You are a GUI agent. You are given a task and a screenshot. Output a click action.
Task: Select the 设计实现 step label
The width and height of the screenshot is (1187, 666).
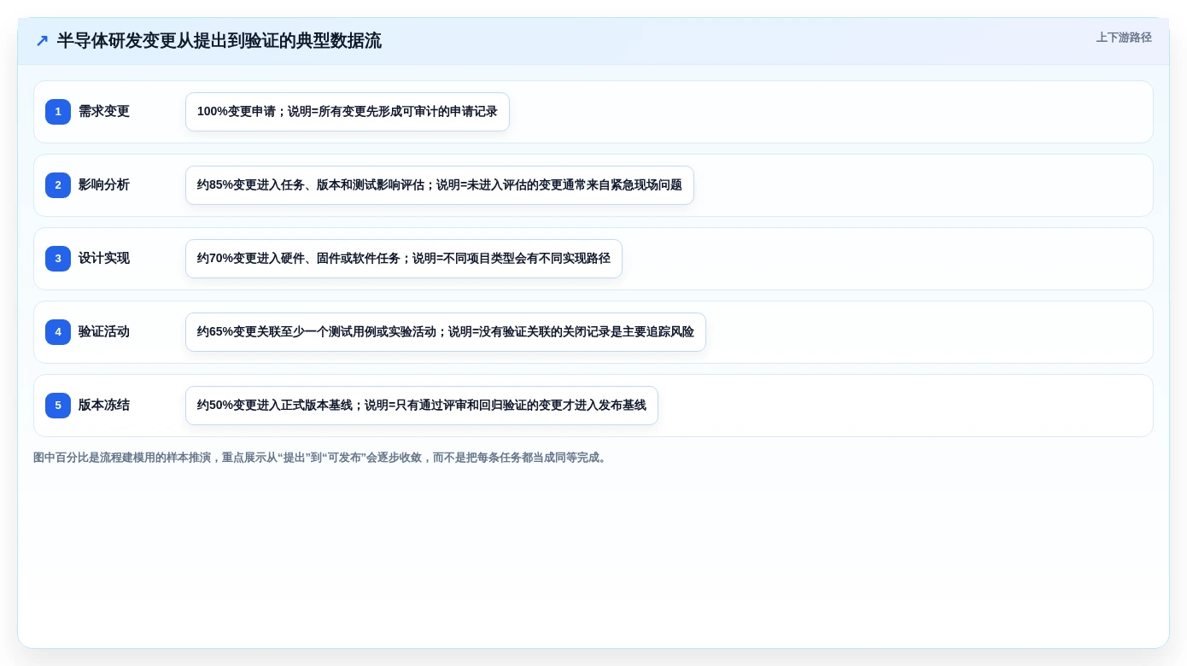[104, 259]
